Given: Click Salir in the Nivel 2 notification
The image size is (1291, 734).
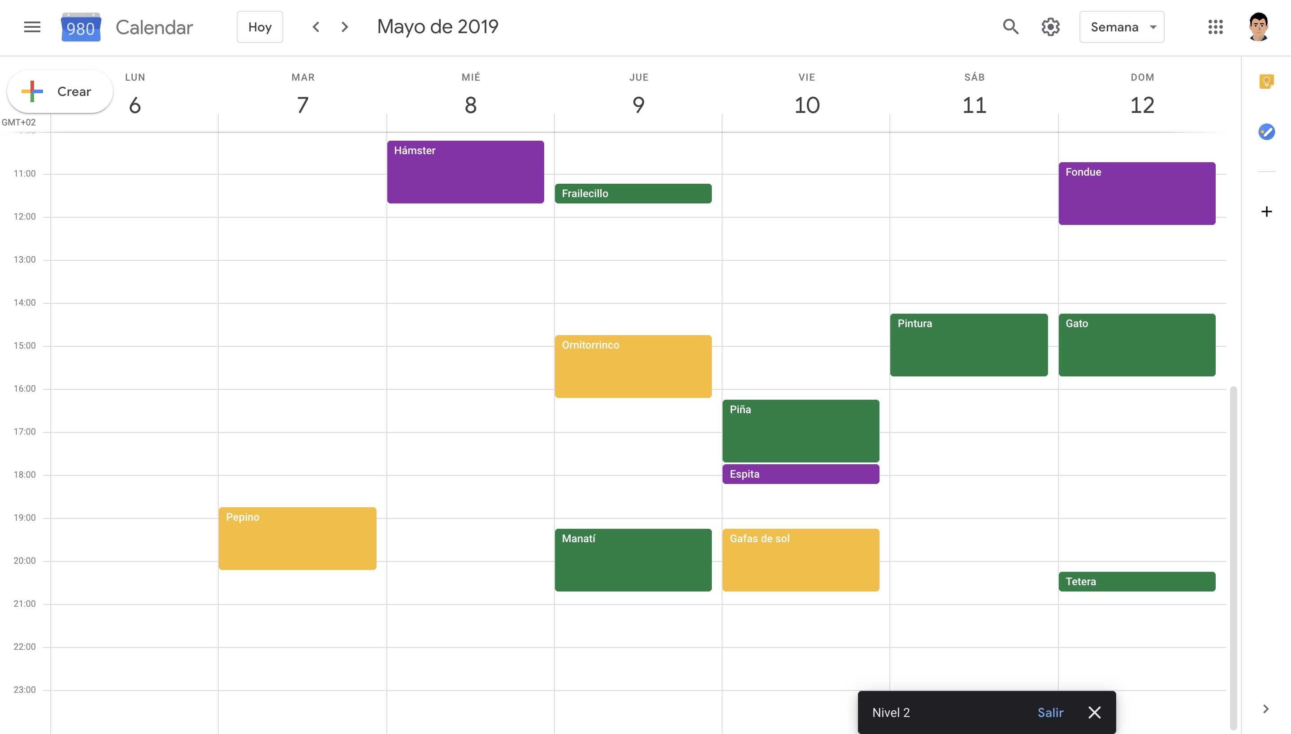Looking at the screenshot, I should click(1050, 712).
